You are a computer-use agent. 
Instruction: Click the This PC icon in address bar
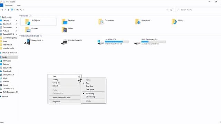coord(12,10)
